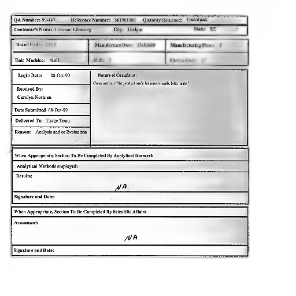296x296 pixels.
Task: Click the handwritten NA under Results
Action: pos(121,187)
